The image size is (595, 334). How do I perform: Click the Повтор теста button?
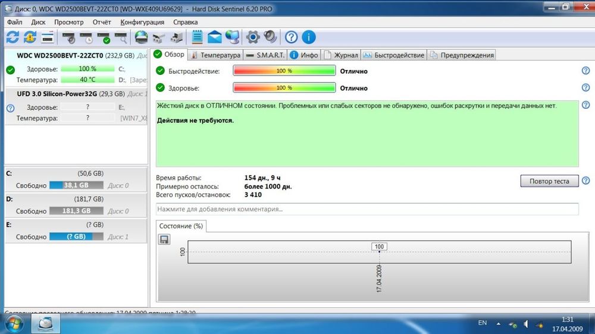tap(549, 181)
